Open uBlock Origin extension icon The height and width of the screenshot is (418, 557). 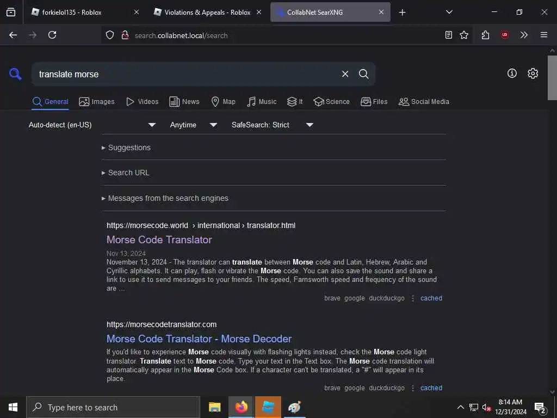(504, 35)
